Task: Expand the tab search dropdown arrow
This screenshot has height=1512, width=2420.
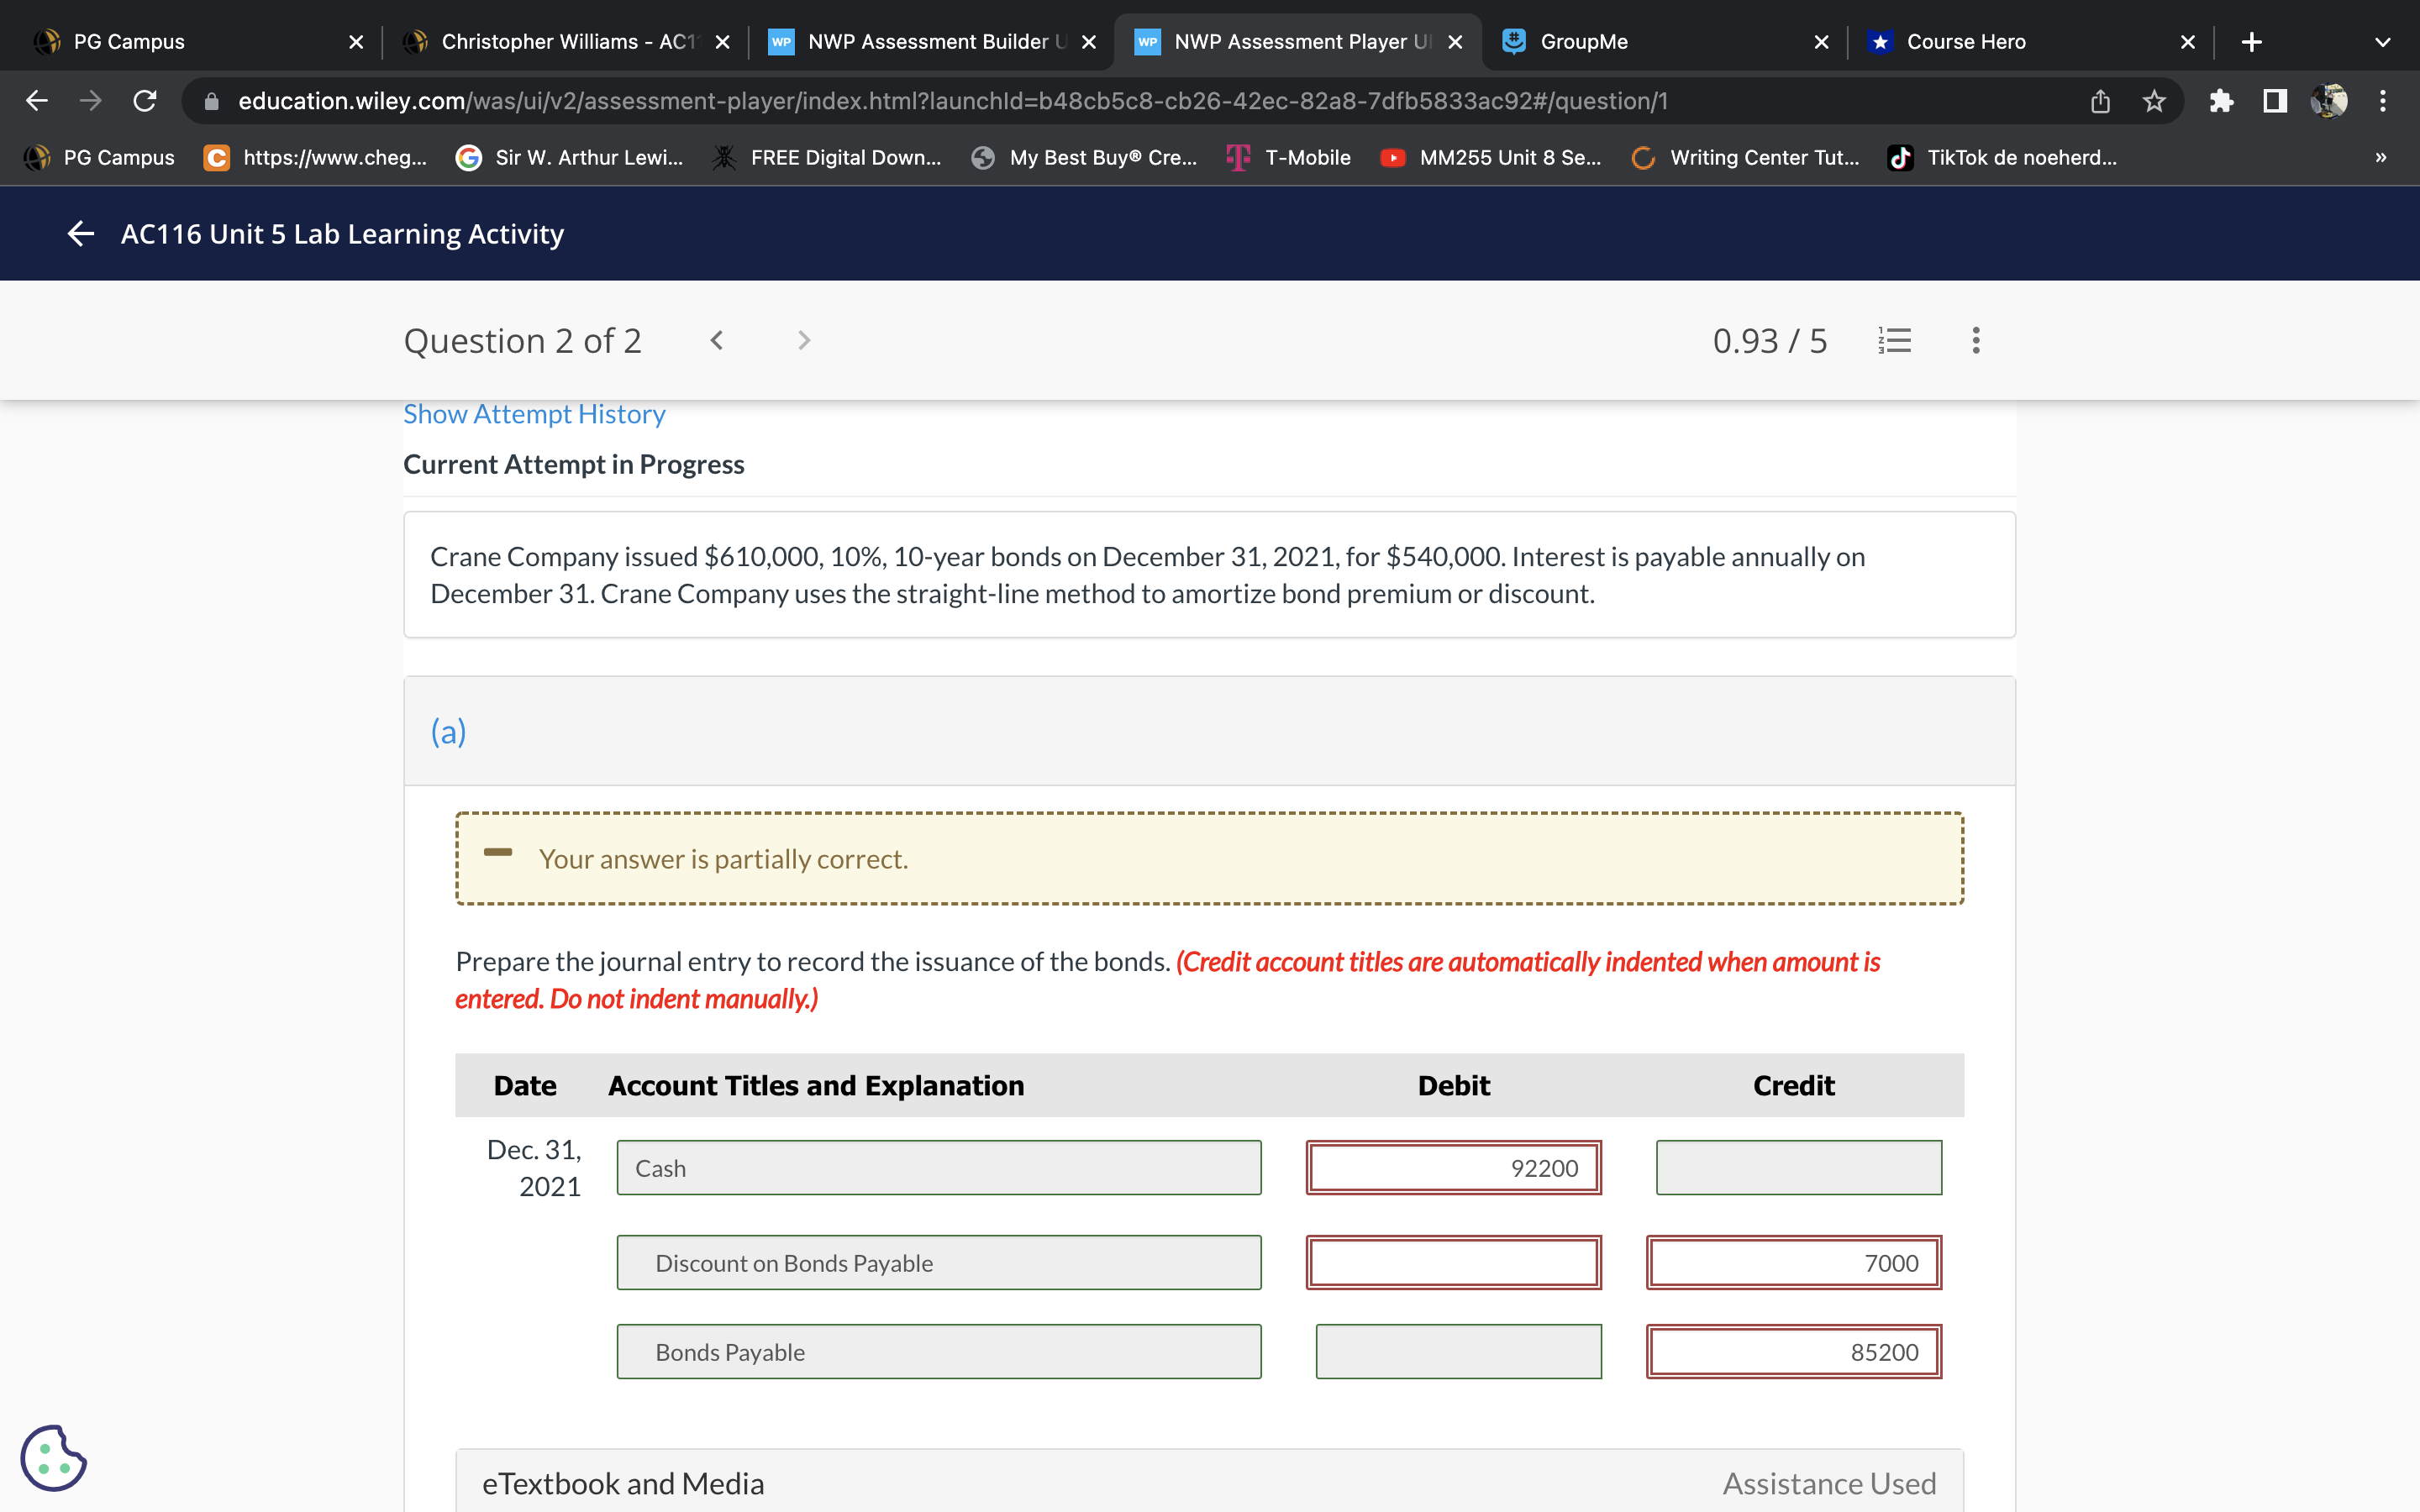Action: tap(2382, 42)
